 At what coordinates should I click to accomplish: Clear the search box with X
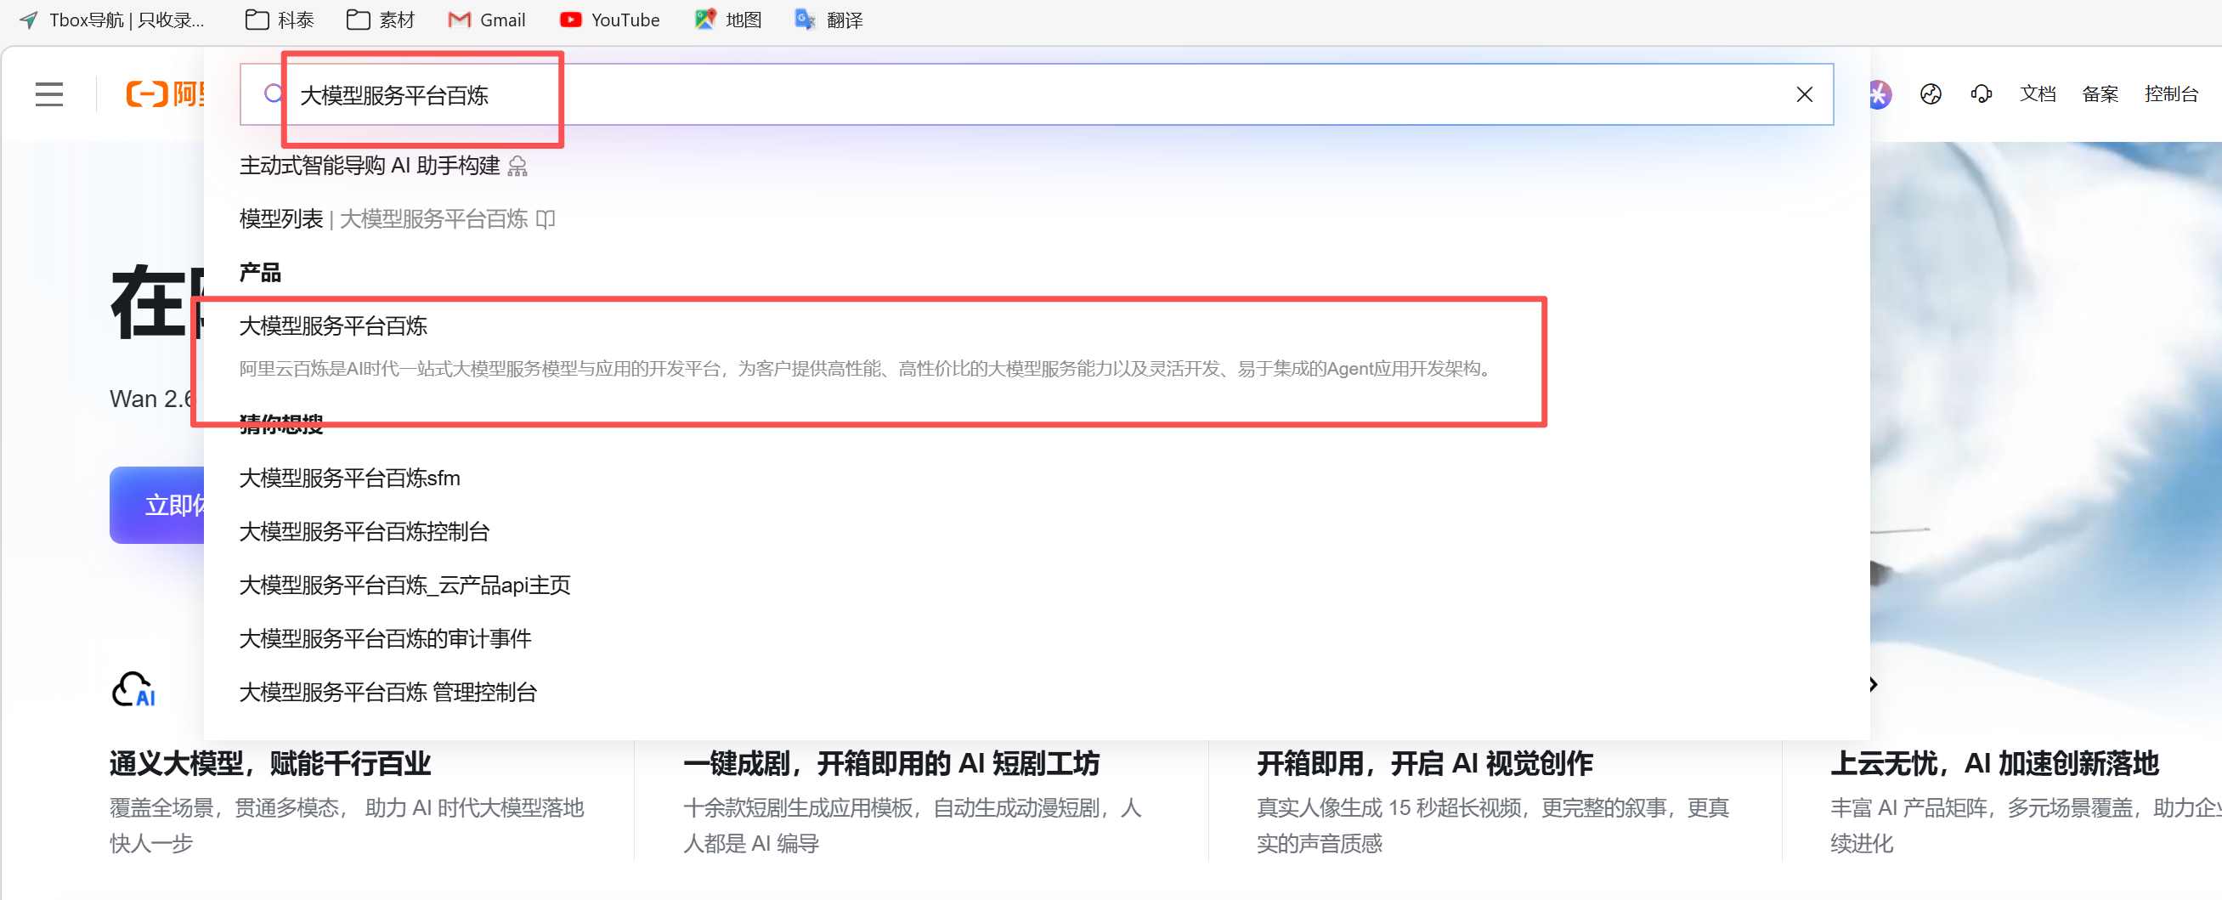click(x=1804, y=94)
